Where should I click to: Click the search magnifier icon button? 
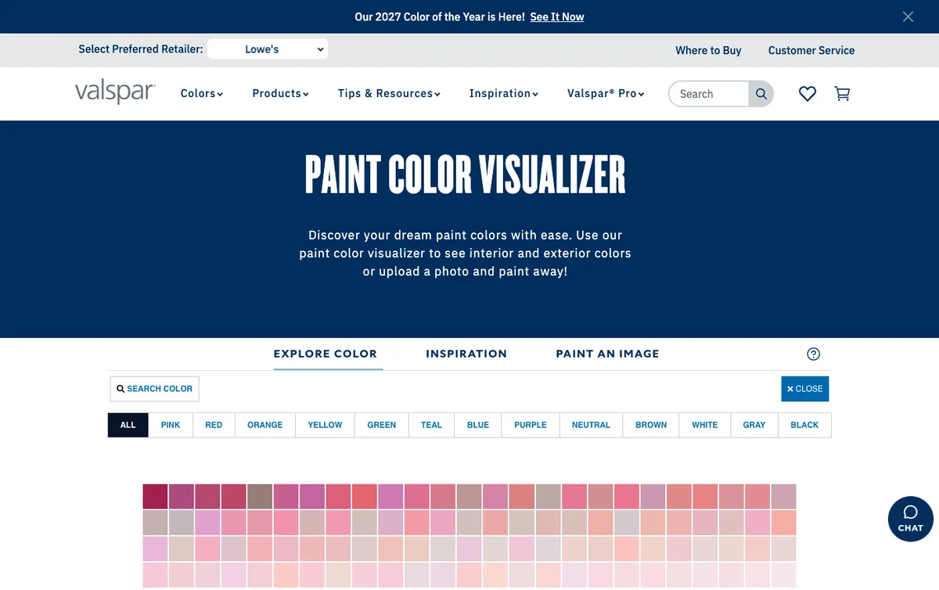coord(761,94)
